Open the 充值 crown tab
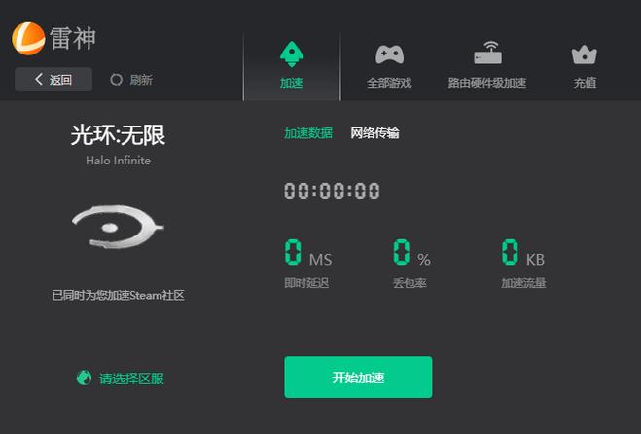Screen dimensions: 641x434 (585, 65)
